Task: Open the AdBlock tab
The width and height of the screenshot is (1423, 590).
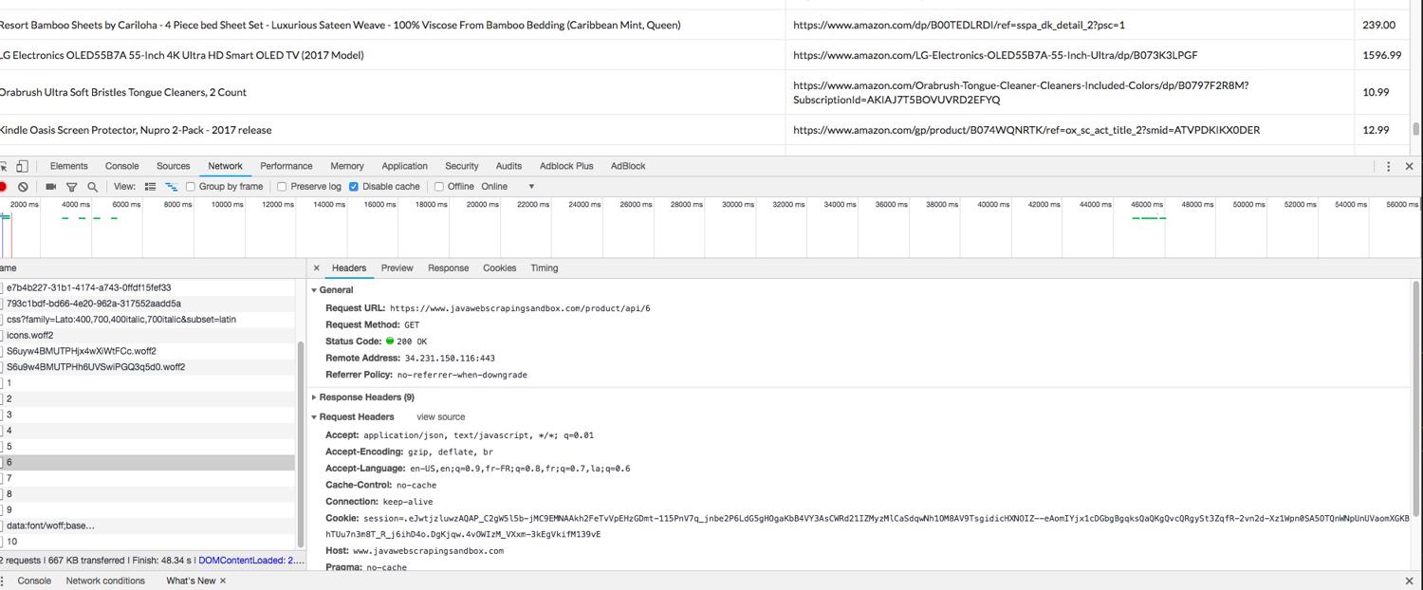Action: (627, 166)
